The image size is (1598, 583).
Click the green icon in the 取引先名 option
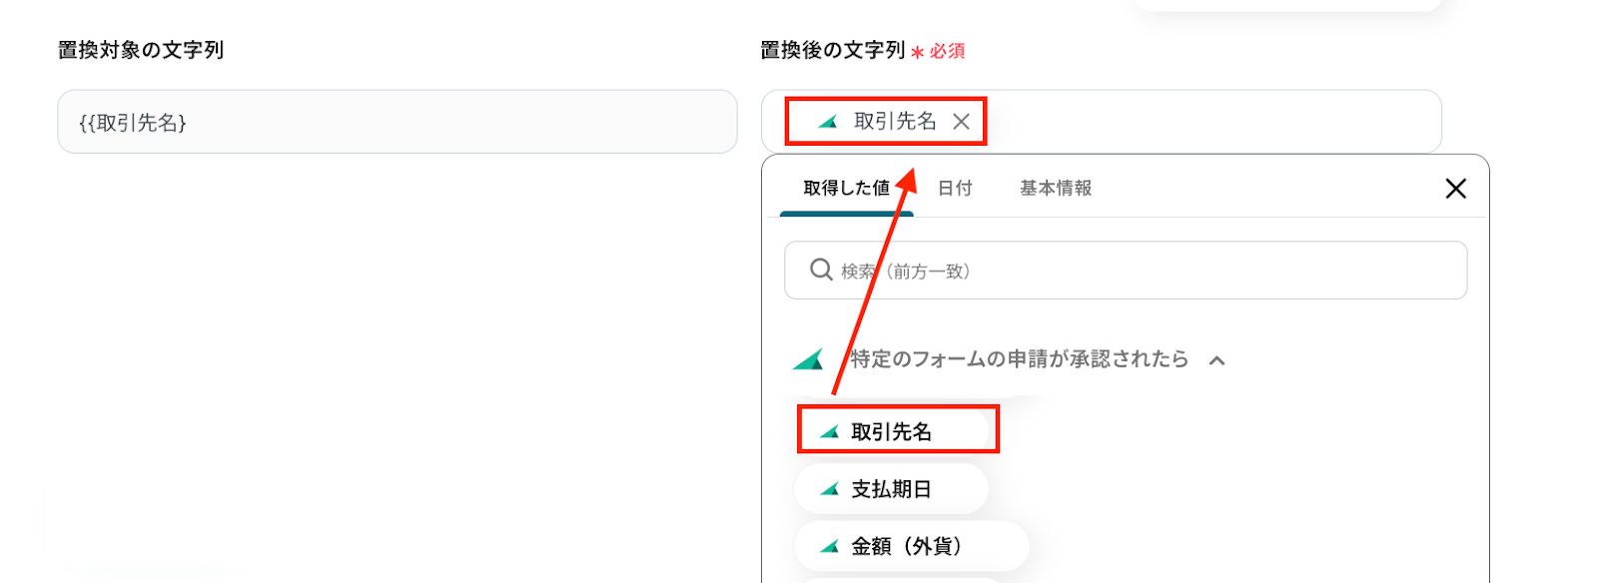pyautogui.click(x=829, y=432)
